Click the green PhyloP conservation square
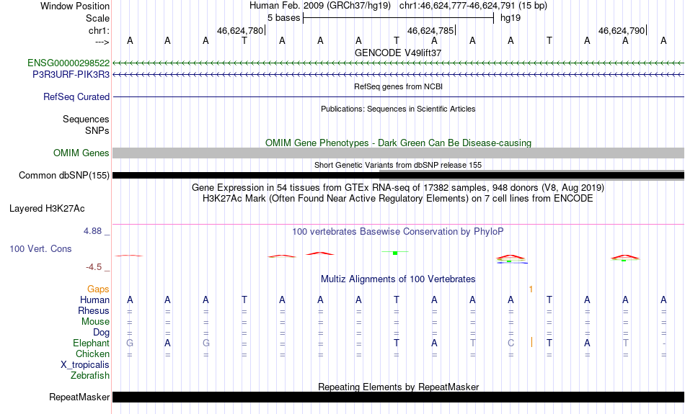 click(395, 253)
